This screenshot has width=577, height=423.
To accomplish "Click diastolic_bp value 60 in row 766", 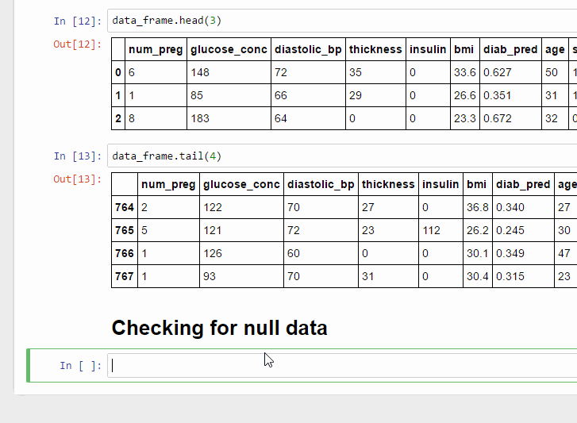I will click(294, 253).
